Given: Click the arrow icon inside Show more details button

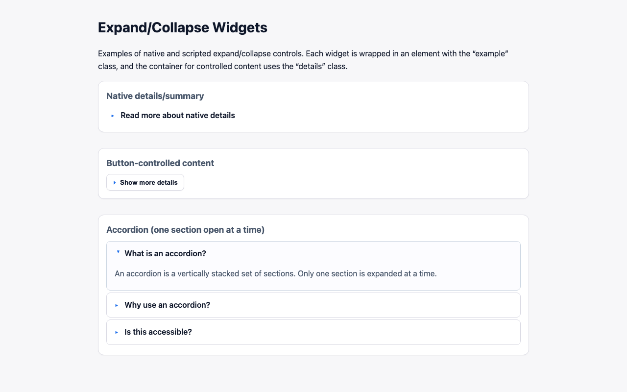Looking at the screenshot, I should [x=115, y=182].
